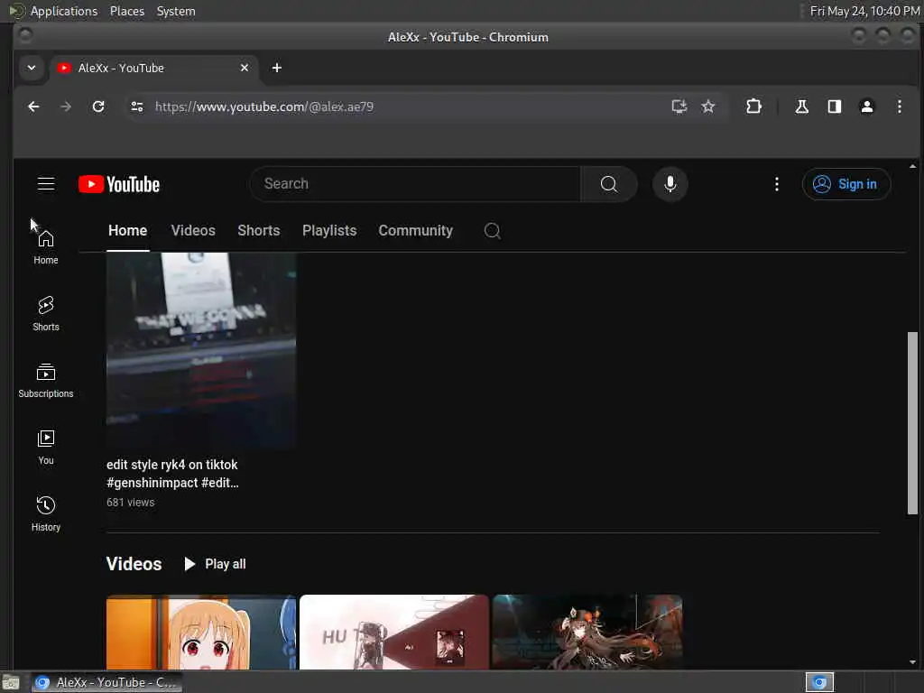The height and width of the screenshot is (693, 924).
Task: Search within channel magnifier icon
Action: click(493, 230)
